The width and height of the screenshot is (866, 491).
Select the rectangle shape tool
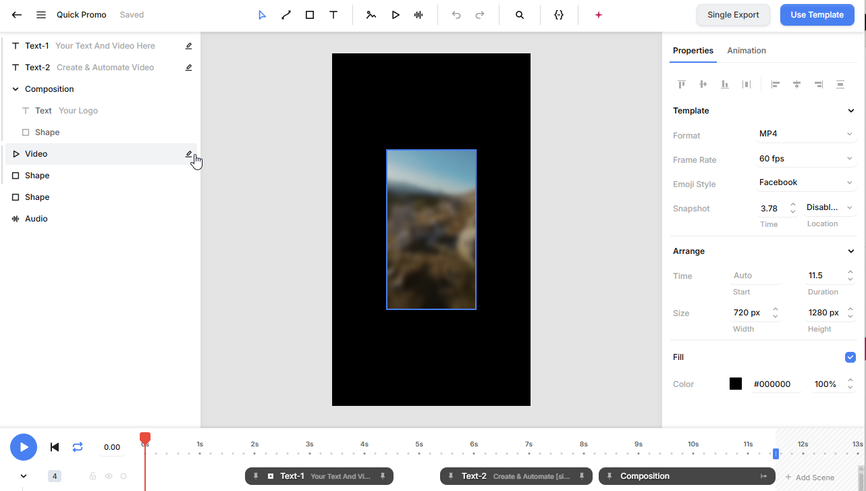tap(310, 15)
